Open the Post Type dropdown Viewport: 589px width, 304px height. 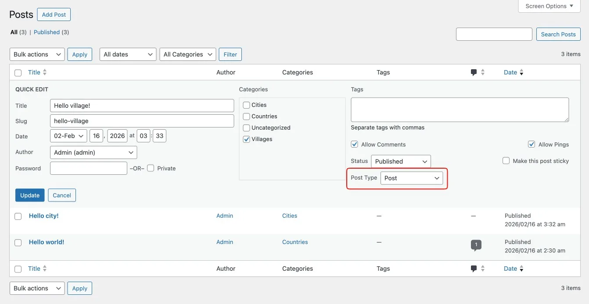click(411, 178)
